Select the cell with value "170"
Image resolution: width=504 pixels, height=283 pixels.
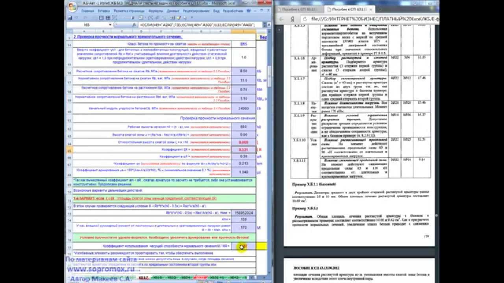[x=243, y=227]
